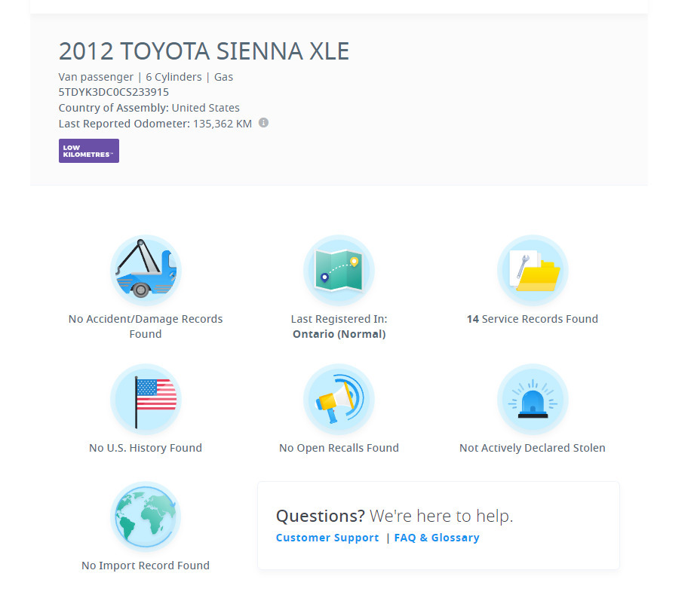Click the U.S. flag history icon

[x=146, y=399]
